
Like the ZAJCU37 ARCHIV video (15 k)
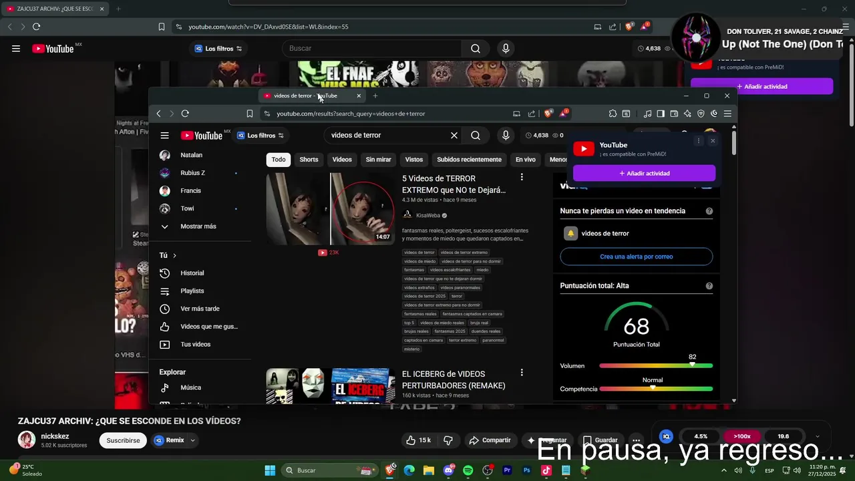point(418,440)
